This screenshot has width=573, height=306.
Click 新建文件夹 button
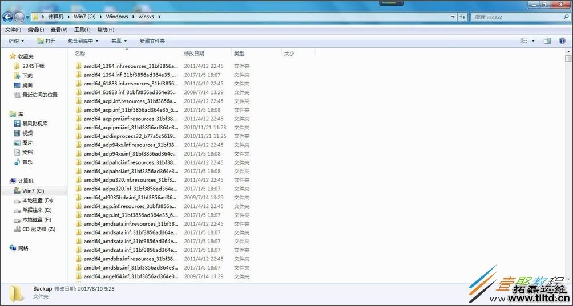pyautogui.click(x=152, y=41)
